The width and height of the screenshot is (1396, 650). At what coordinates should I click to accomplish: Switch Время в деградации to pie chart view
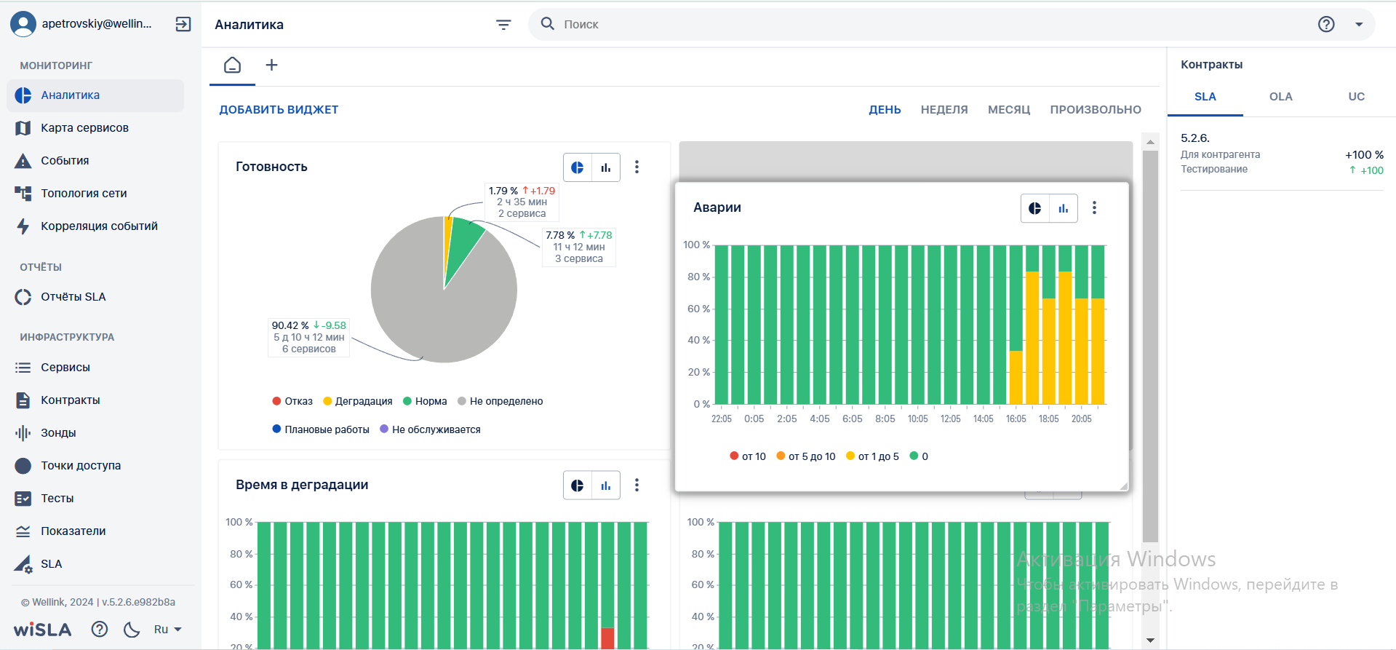click(x=578, y=485)
